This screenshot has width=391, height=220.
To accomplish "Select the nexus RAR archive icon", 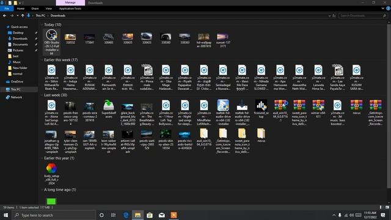I will pos(356,108).
